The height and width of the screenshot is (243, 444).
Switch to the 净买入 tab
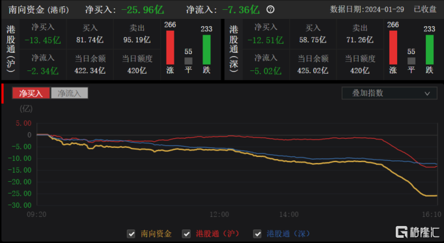(31, 93)
